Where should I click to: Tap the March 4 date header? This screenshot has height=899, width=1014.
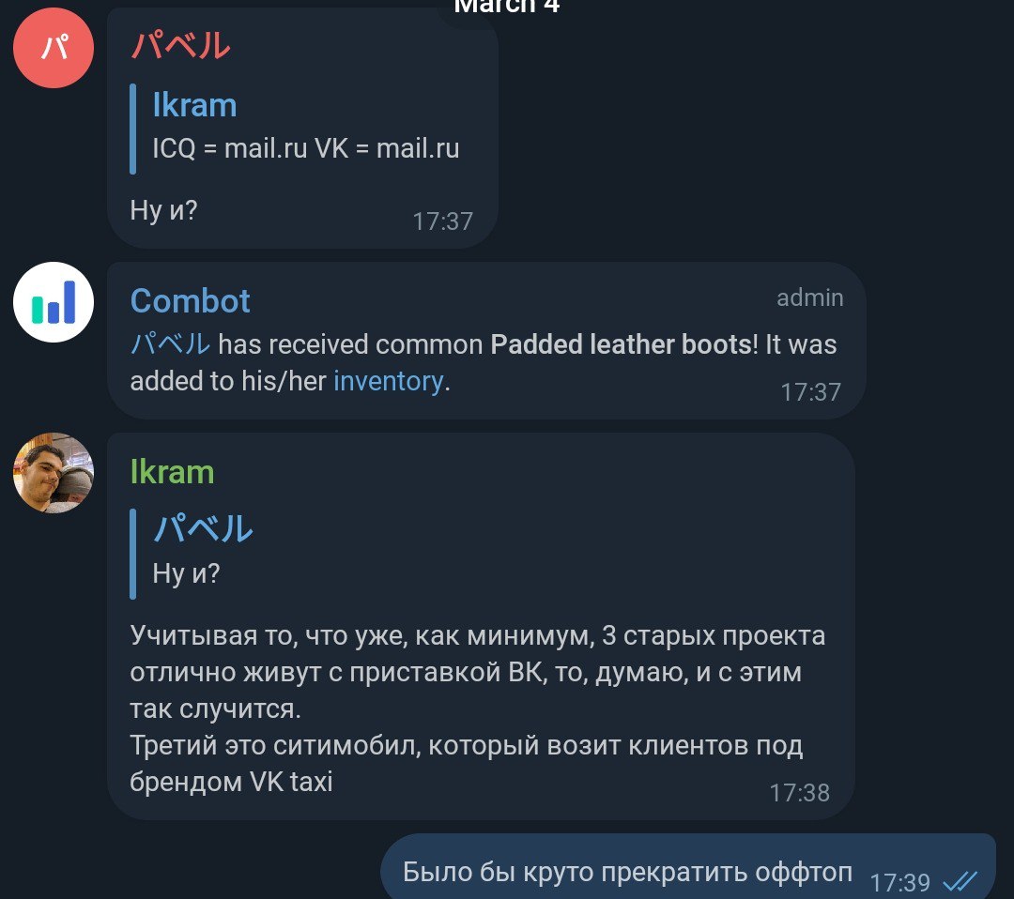[506, 7]
